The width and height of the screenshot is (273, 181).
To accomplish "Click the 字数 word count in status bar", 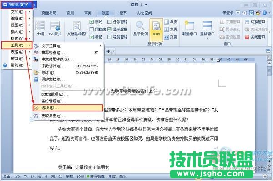I will [x=75, y=176].
